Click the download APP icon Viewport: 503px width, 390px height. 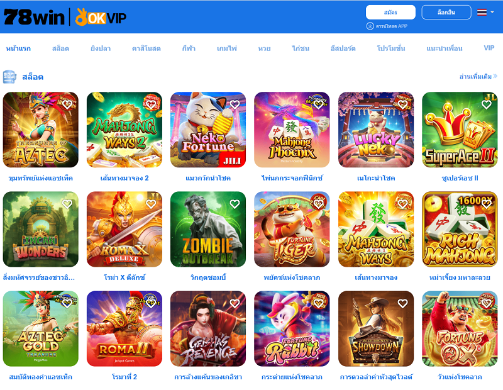[x=370, y=26]
